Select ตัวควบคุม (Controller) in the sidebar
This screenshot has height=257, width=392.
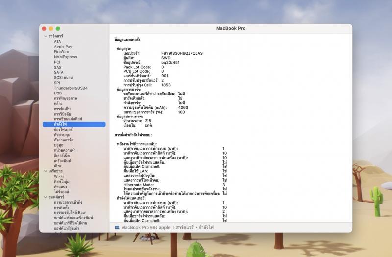point(62,135)
